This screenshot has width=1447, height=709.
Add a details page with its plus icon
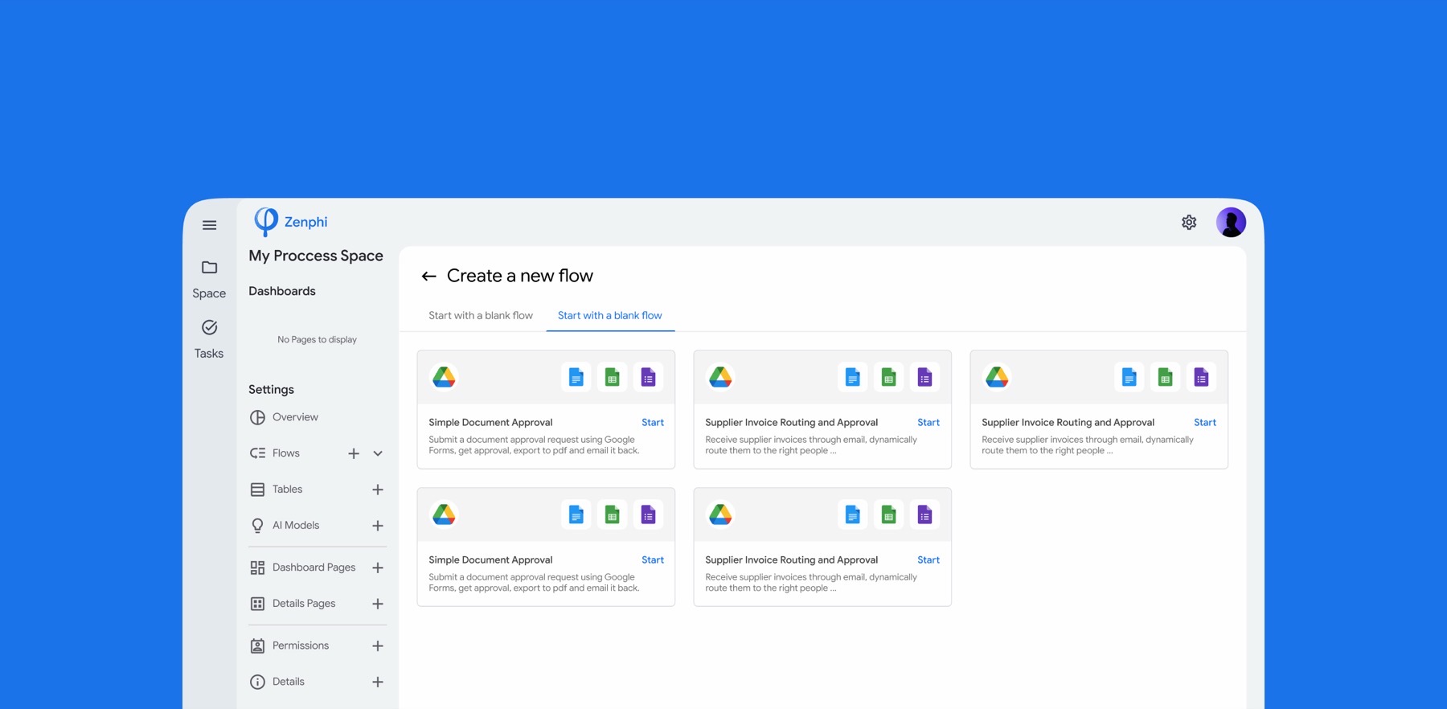pyautogui.click(x=378, y=604)
